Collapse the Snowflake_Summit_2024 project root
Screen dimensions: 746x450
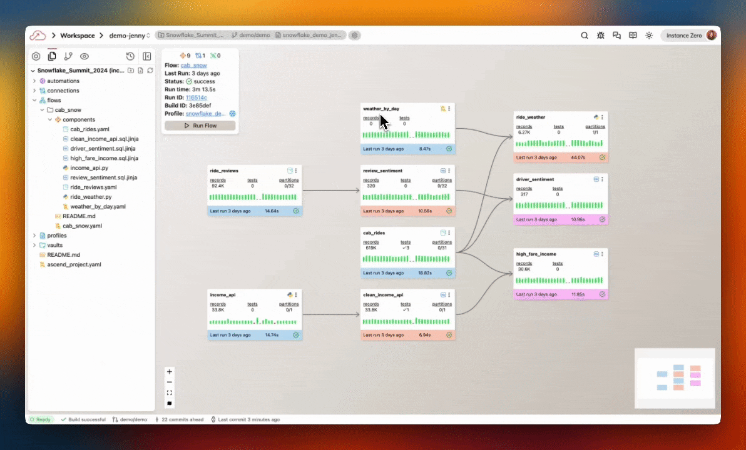tap(33, 71)
